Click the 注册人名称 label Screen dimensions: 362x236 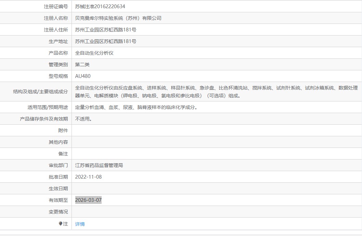coord(56,18)
